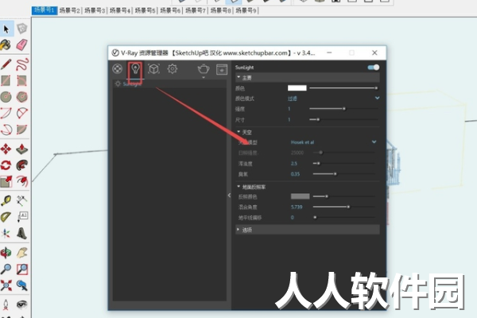Switch to 场景号1 scene tab
The width and height of the screenshot is (477, 318).
(45, 10)
